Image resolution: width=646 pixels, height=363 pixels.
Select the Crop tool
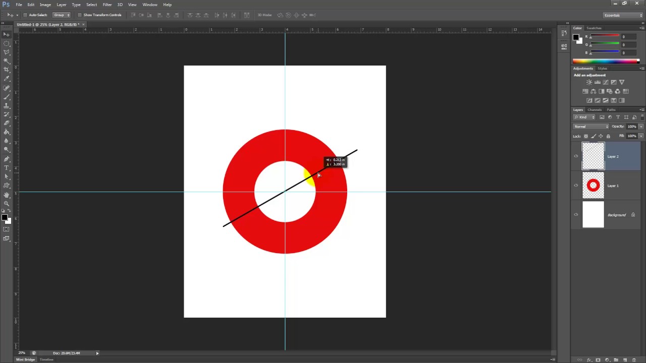[6, 70]
